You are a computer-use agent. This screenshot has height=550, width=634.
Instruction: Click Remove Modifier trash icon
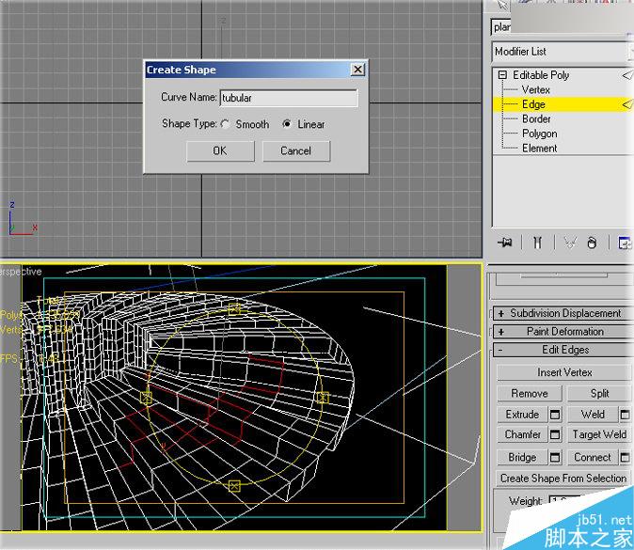(593, 243)
